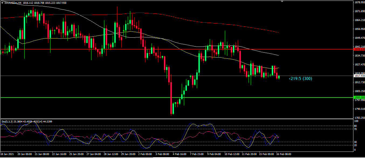Click the Sto(5,3,3) indicator label

tap(7, 122)
